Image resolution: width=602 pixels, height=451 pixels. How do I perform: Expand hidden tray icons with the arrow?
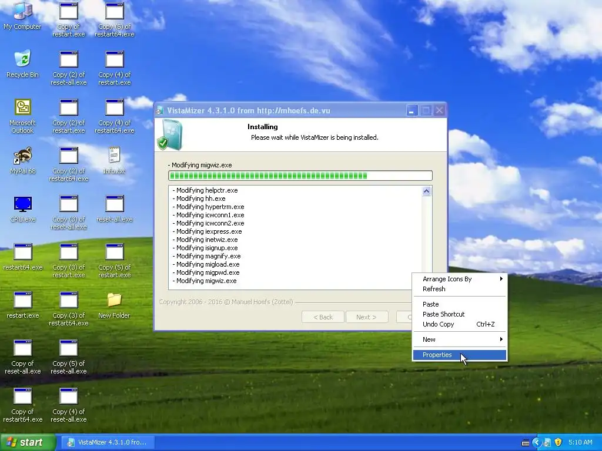[536, 443]
